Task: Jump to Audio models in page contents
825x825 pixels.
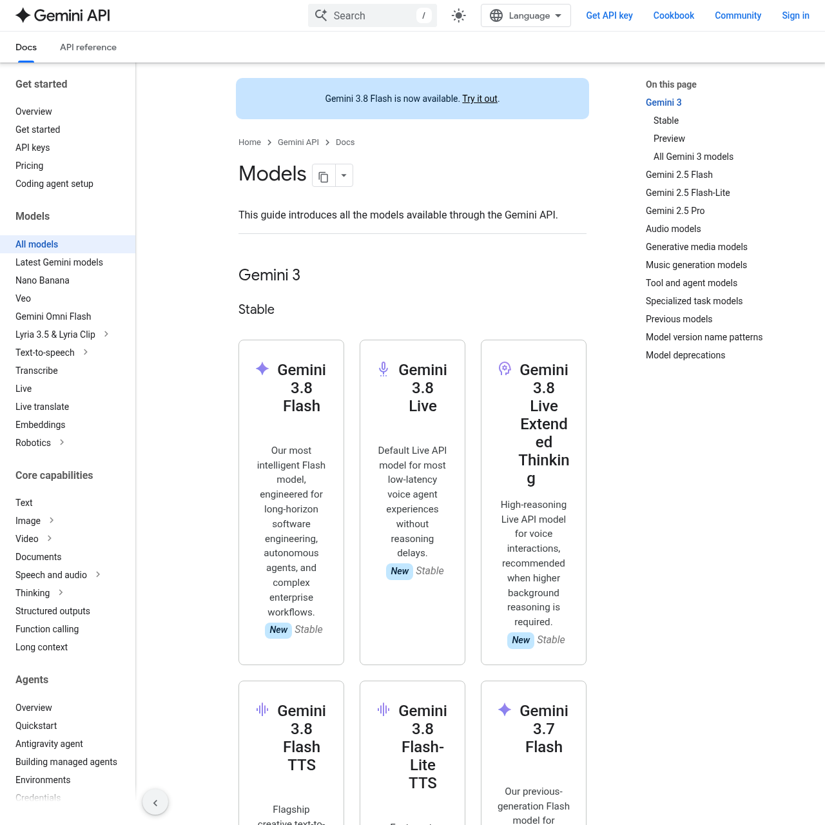Action: click(673, 229)
